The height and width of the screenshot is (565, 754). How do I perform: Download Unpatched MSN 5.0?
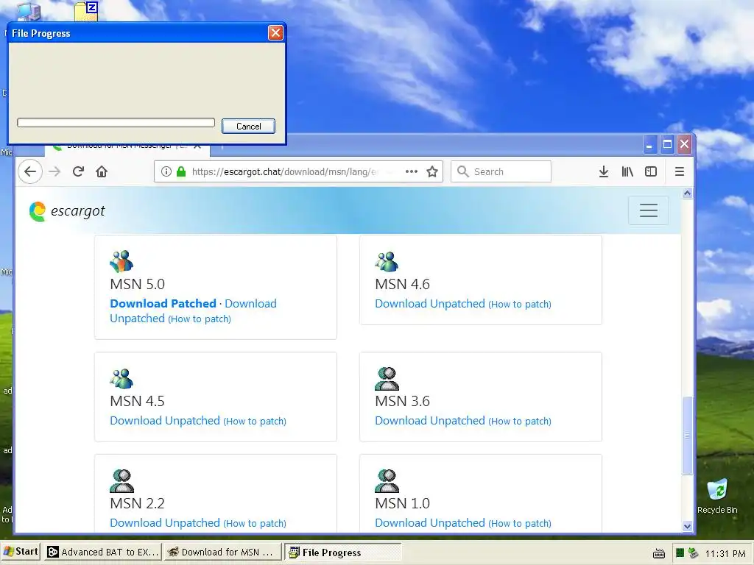[x=194, y=311]
